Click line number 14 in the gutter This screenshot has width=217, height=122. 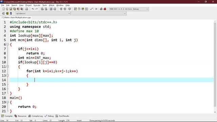coord(4,80)
